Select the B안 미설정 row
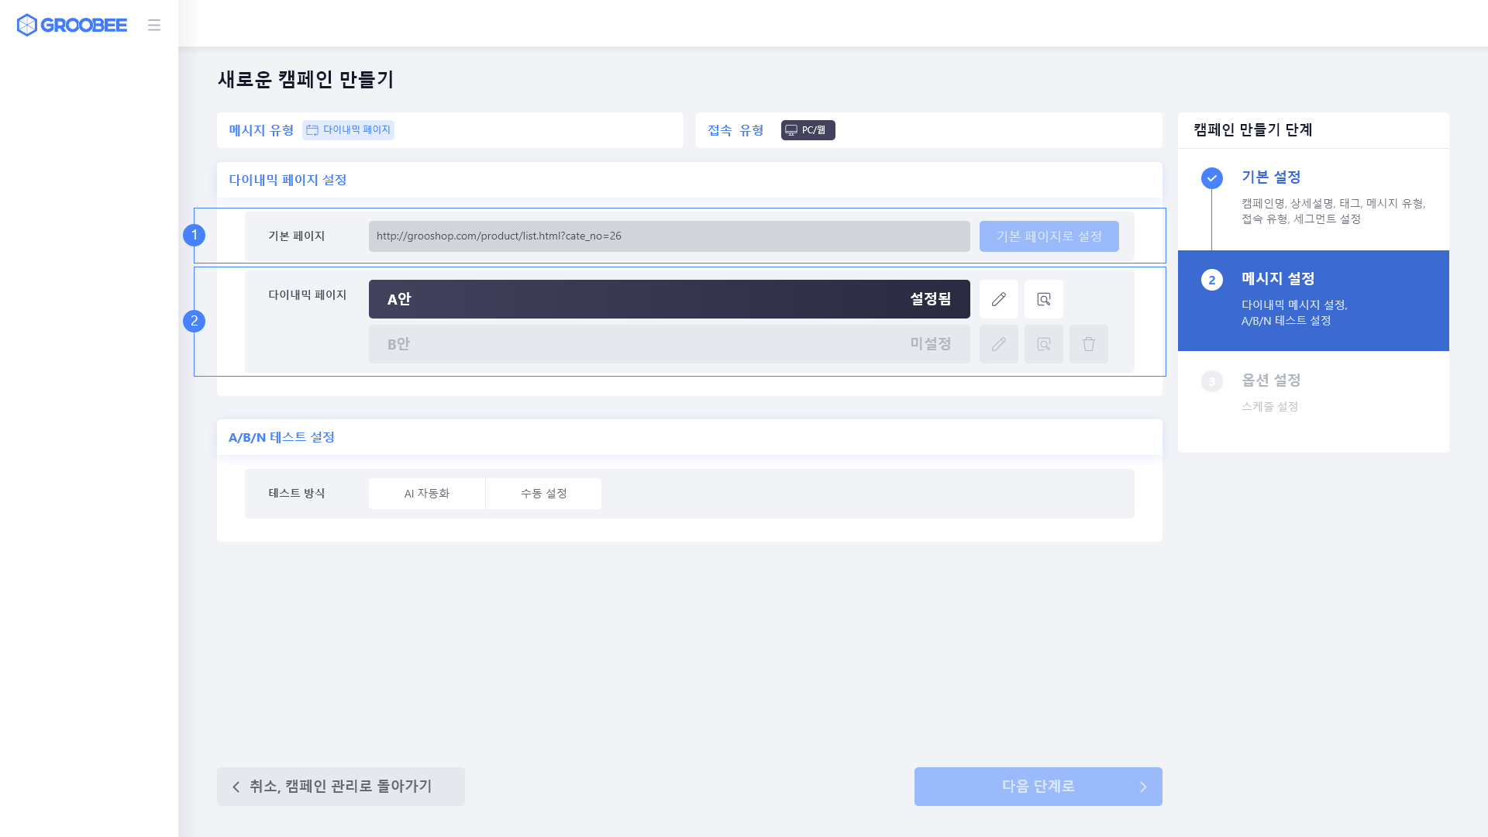 click(x=669, y=344)
